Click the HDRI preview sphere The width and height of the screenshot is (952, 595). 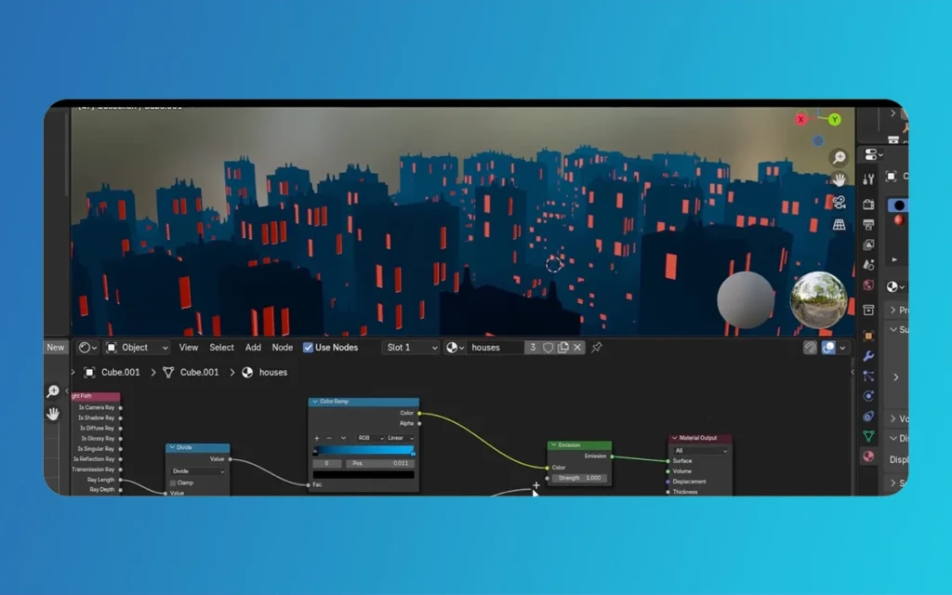tap(818, 300)
